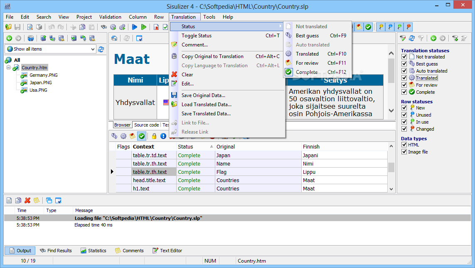Click refresh icon next to Show all items
This screenshot has height=268, width=475.
coord(101,49)
